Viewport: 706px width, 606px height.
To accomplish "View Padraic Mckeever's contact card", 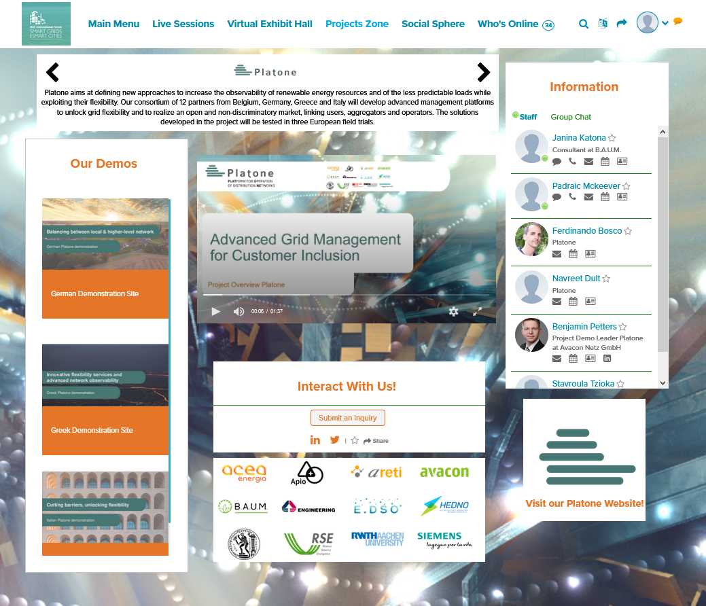I will pos(622,197).
